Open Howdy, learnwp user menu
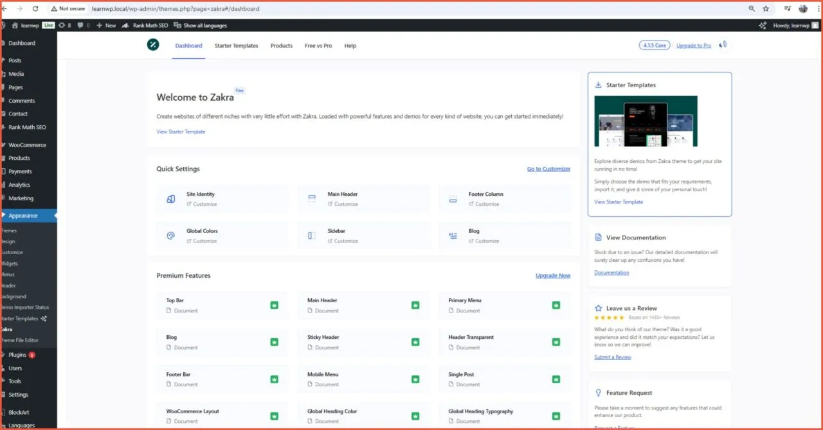Image resolution: width=823 pixels, height=430 pixels. (795, 25)
